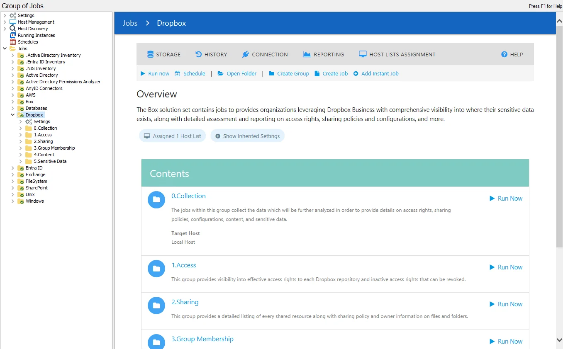Viewport: 563px width, 349px height.
Task: Expand the 5.Sensitive Data tree node
Action: click(x=21, y=161)
